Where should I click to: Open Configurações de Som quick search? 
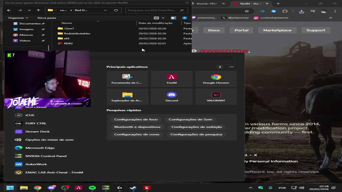[190, 119]
